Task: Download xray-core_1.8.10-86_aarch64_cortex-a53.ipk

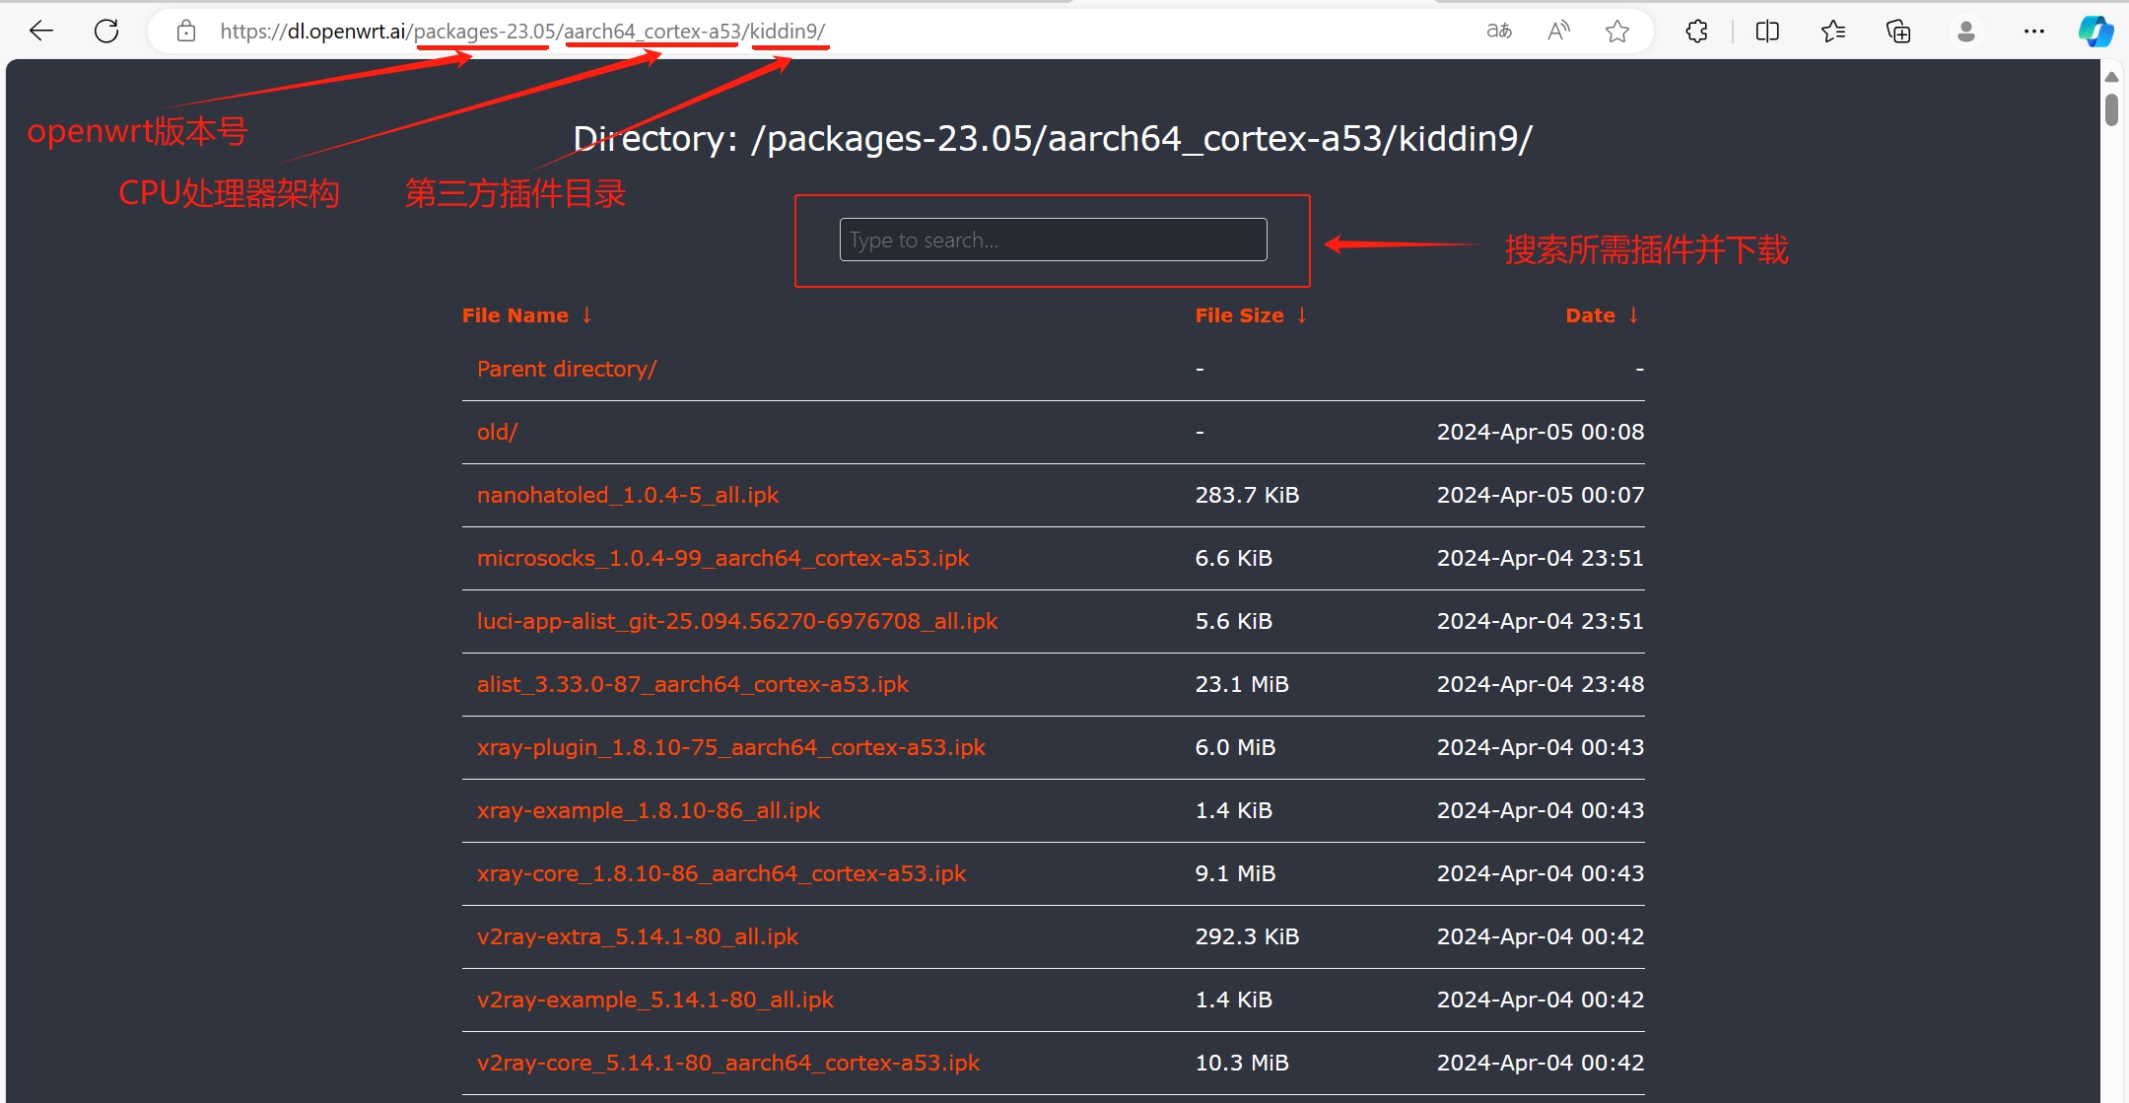Action: point(721,873)
